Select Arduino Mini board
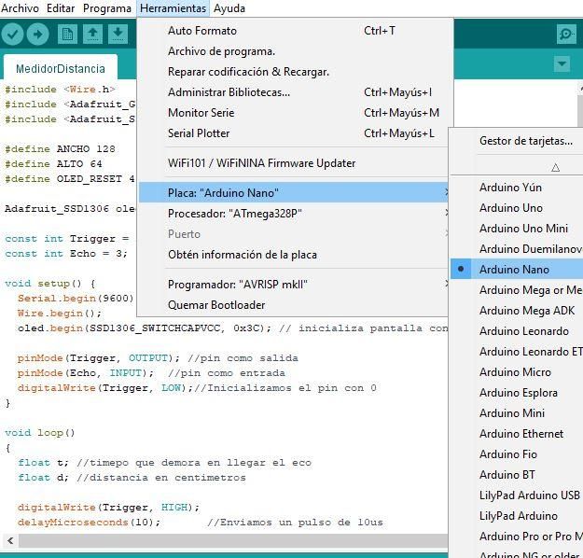Image resolution: width=583 pixels, height=558 pixels. point(517,413)
